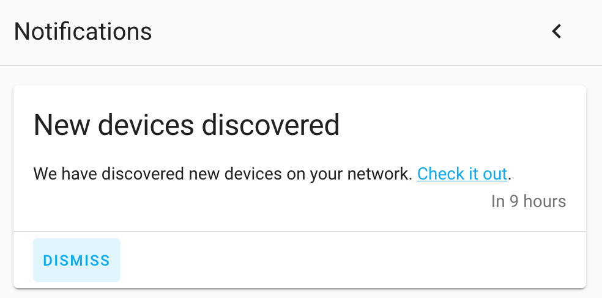Open the Check it out link
This screenshot has height=298, width=602.
(x=463, y=174)
